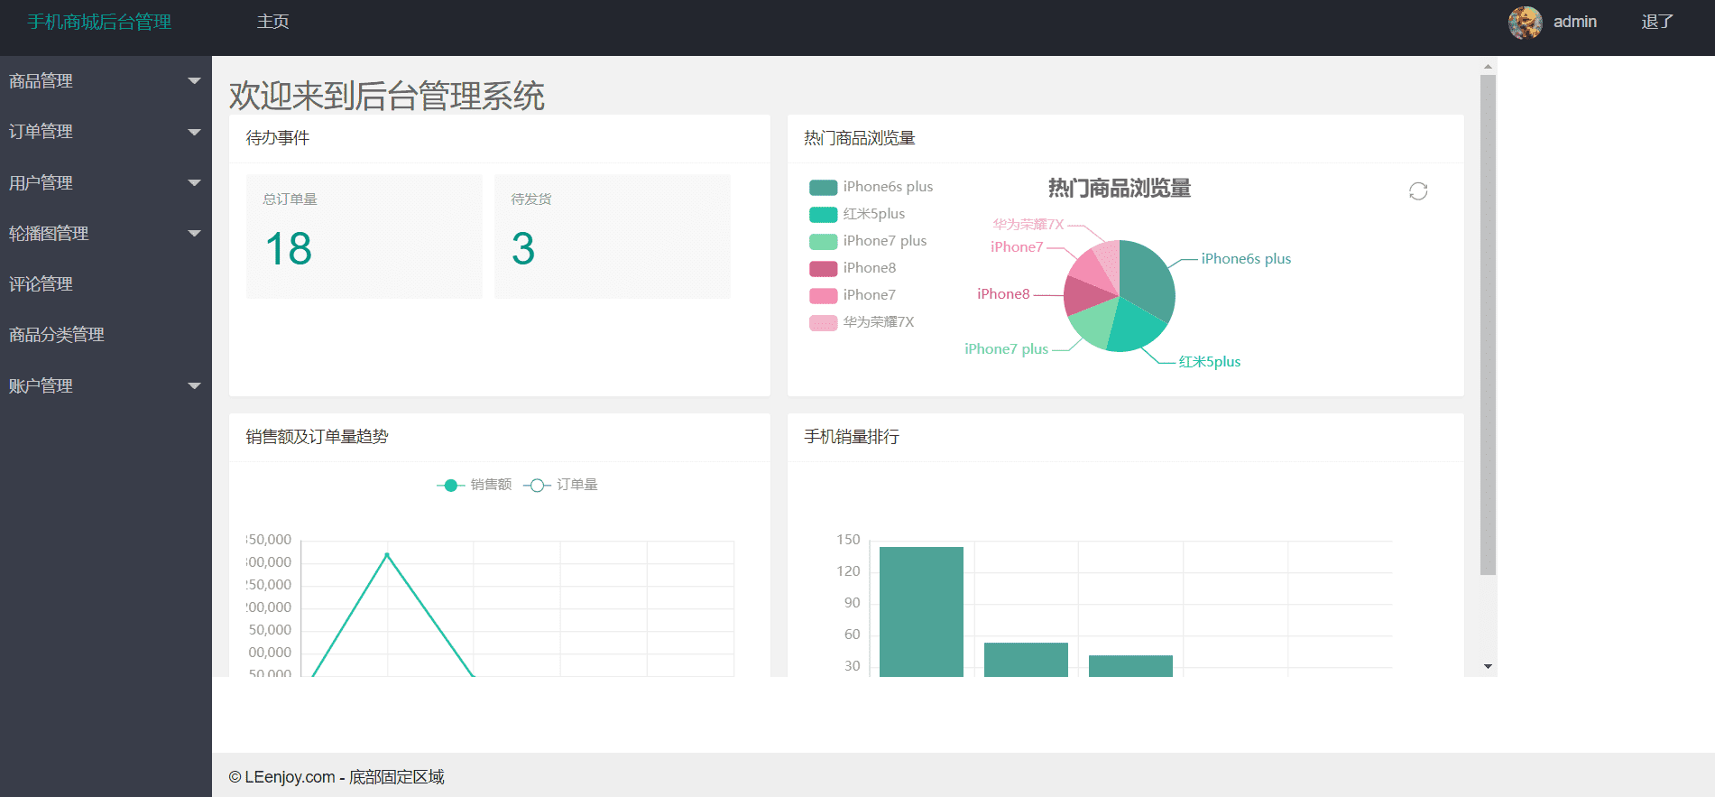1715x797 pixels.
Task: Toggle iPhone6s plus legend item
Action: tap(871, 187)
